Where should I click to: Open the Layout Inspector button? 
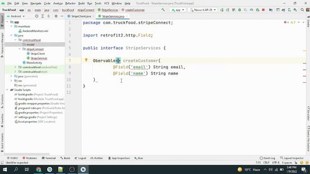(x=292, y=158)
